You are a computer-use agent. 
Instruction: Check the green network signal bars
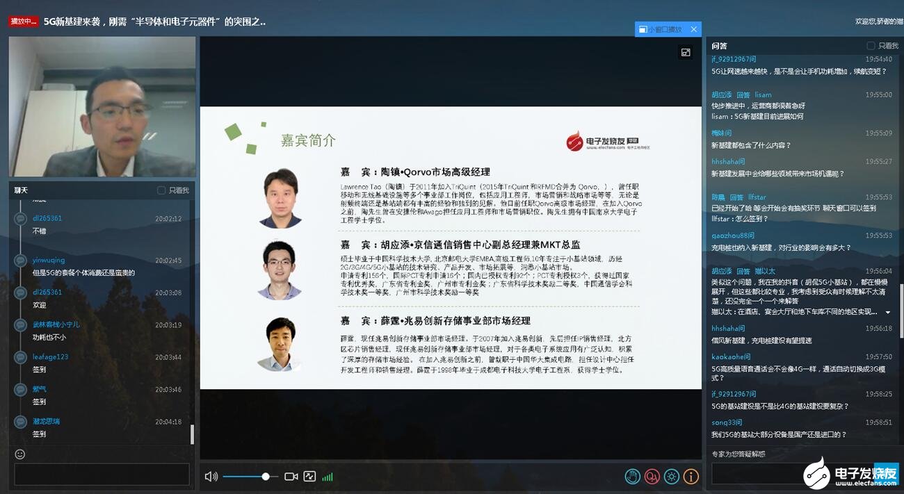327,477
